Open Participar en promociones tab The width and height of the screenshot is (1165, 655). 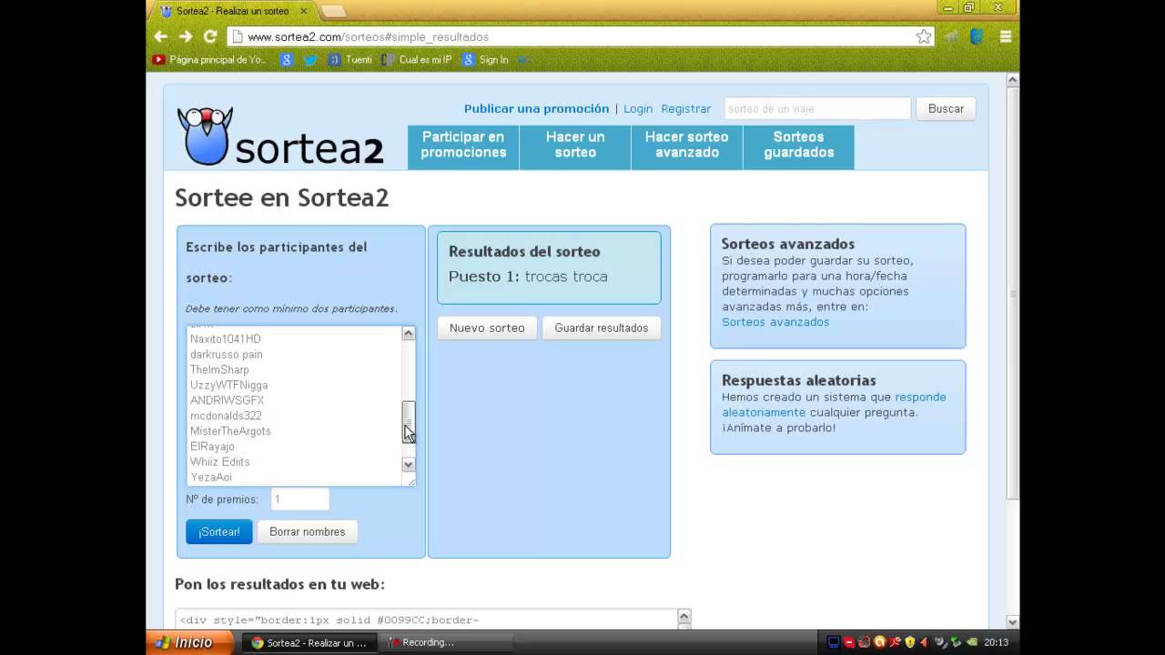pos(463,146)
